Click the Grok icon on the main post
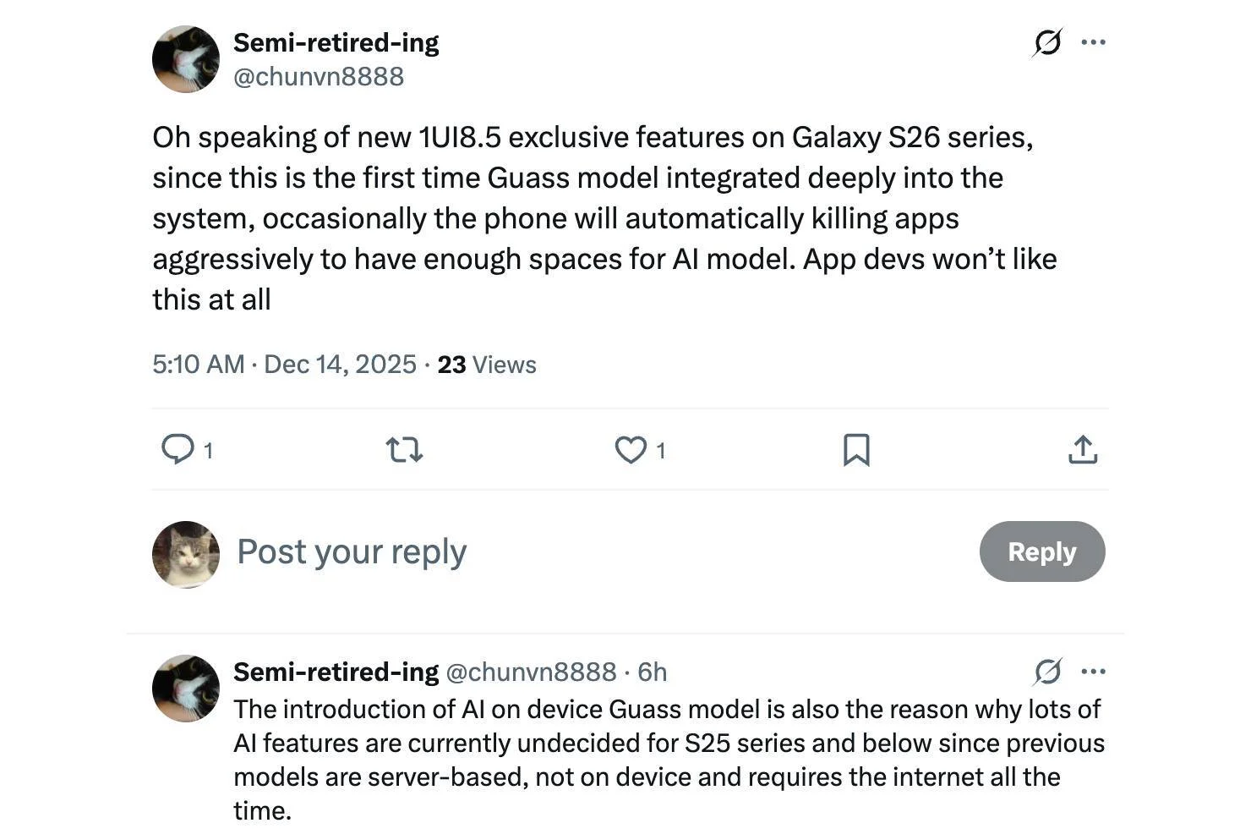 1047,42
